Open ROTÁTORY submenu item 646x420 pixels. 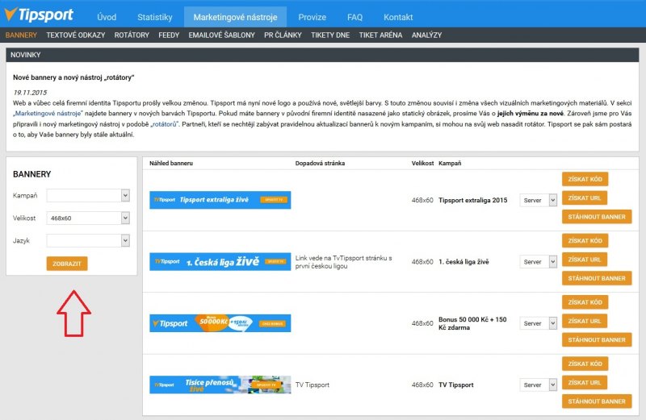pos(132,35)
